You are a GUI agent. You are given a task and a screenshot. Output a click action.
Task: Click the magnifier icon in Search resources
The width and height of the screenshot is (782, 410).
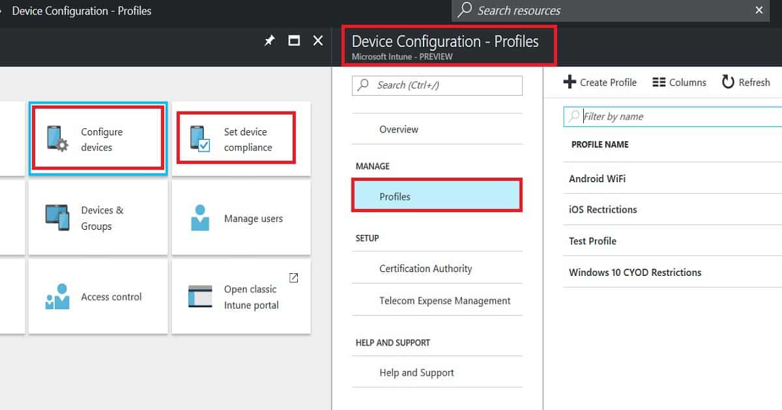click(x=465, y=10)
